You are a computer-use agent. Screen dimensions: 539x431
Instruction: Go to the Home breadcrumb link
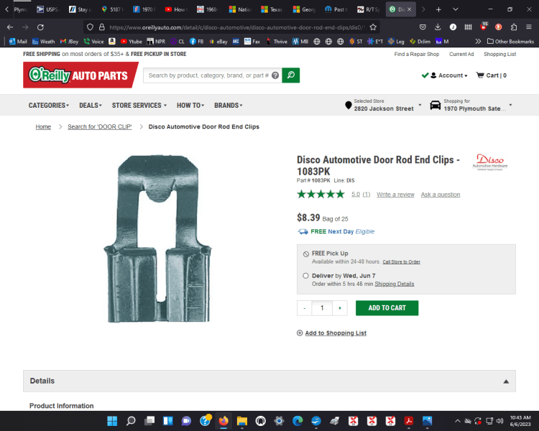coord(43,127)
